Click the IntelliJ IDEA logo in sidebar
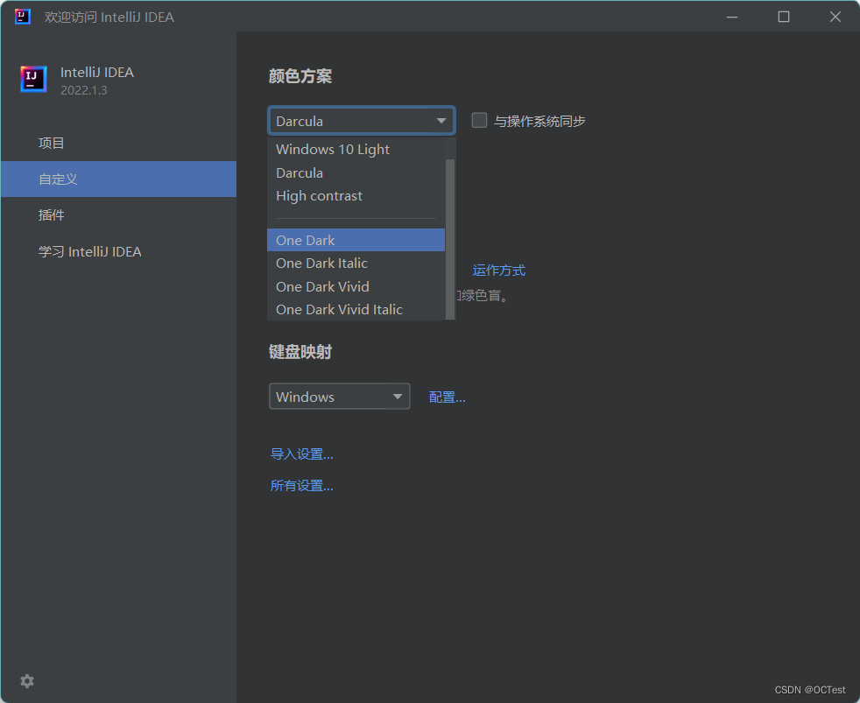Image resolution: width=860 pixels, height=703 pixels. (33, 80)
